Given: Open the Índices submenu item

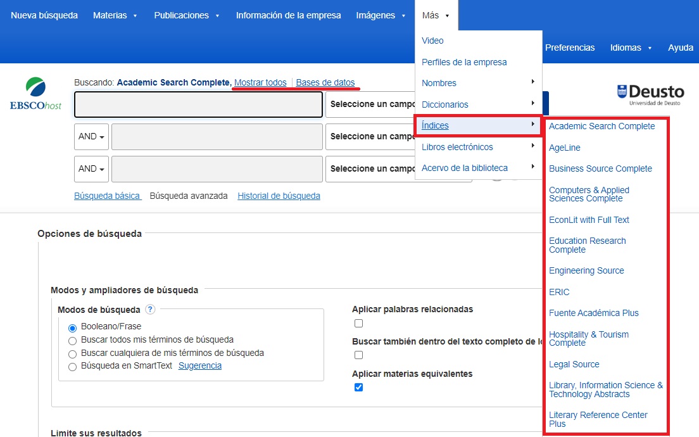Looking at the screenshot, I should point(478,126).
